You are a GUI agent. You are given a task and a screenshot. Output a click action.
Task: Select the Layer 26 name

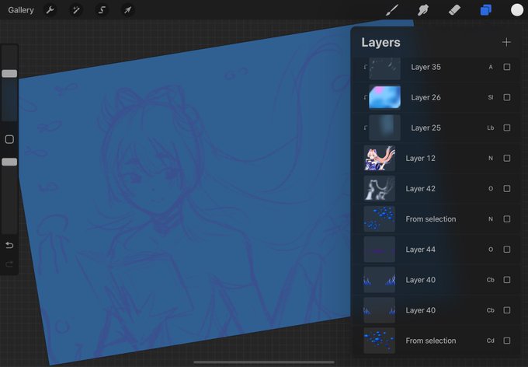click(426, 97)
